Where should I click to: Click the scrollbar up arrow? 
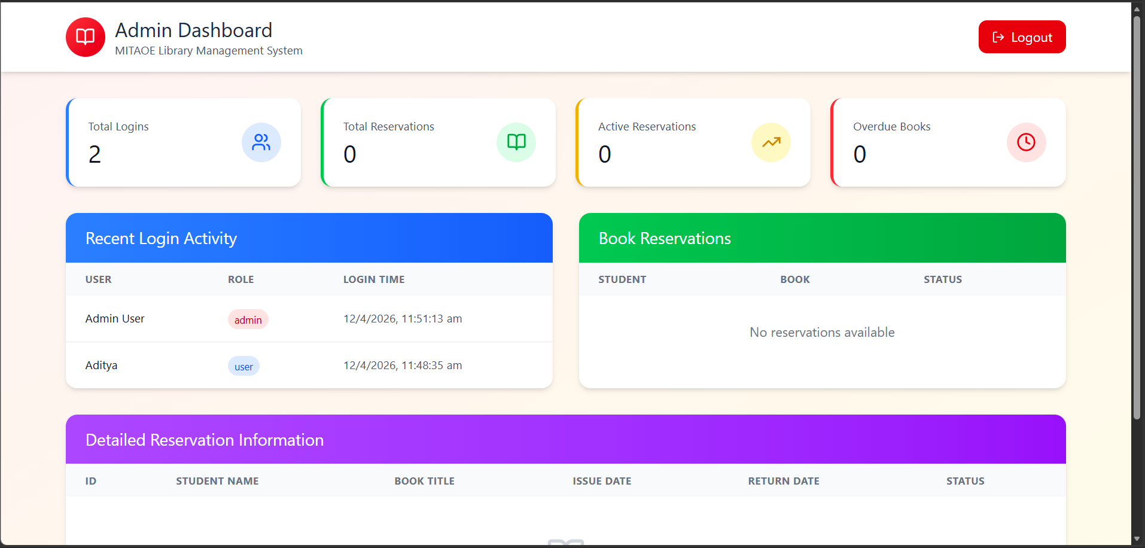pos(1137,9)
